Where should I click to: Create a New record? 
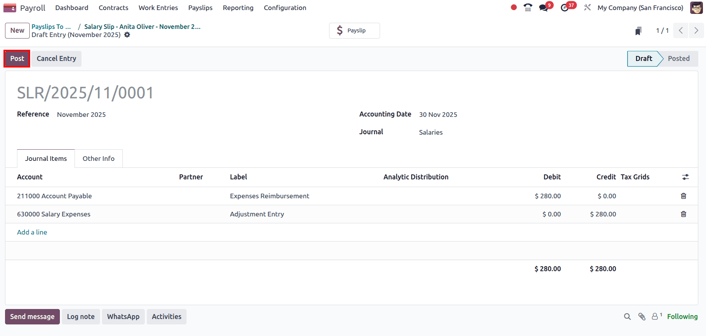[17, 30]
